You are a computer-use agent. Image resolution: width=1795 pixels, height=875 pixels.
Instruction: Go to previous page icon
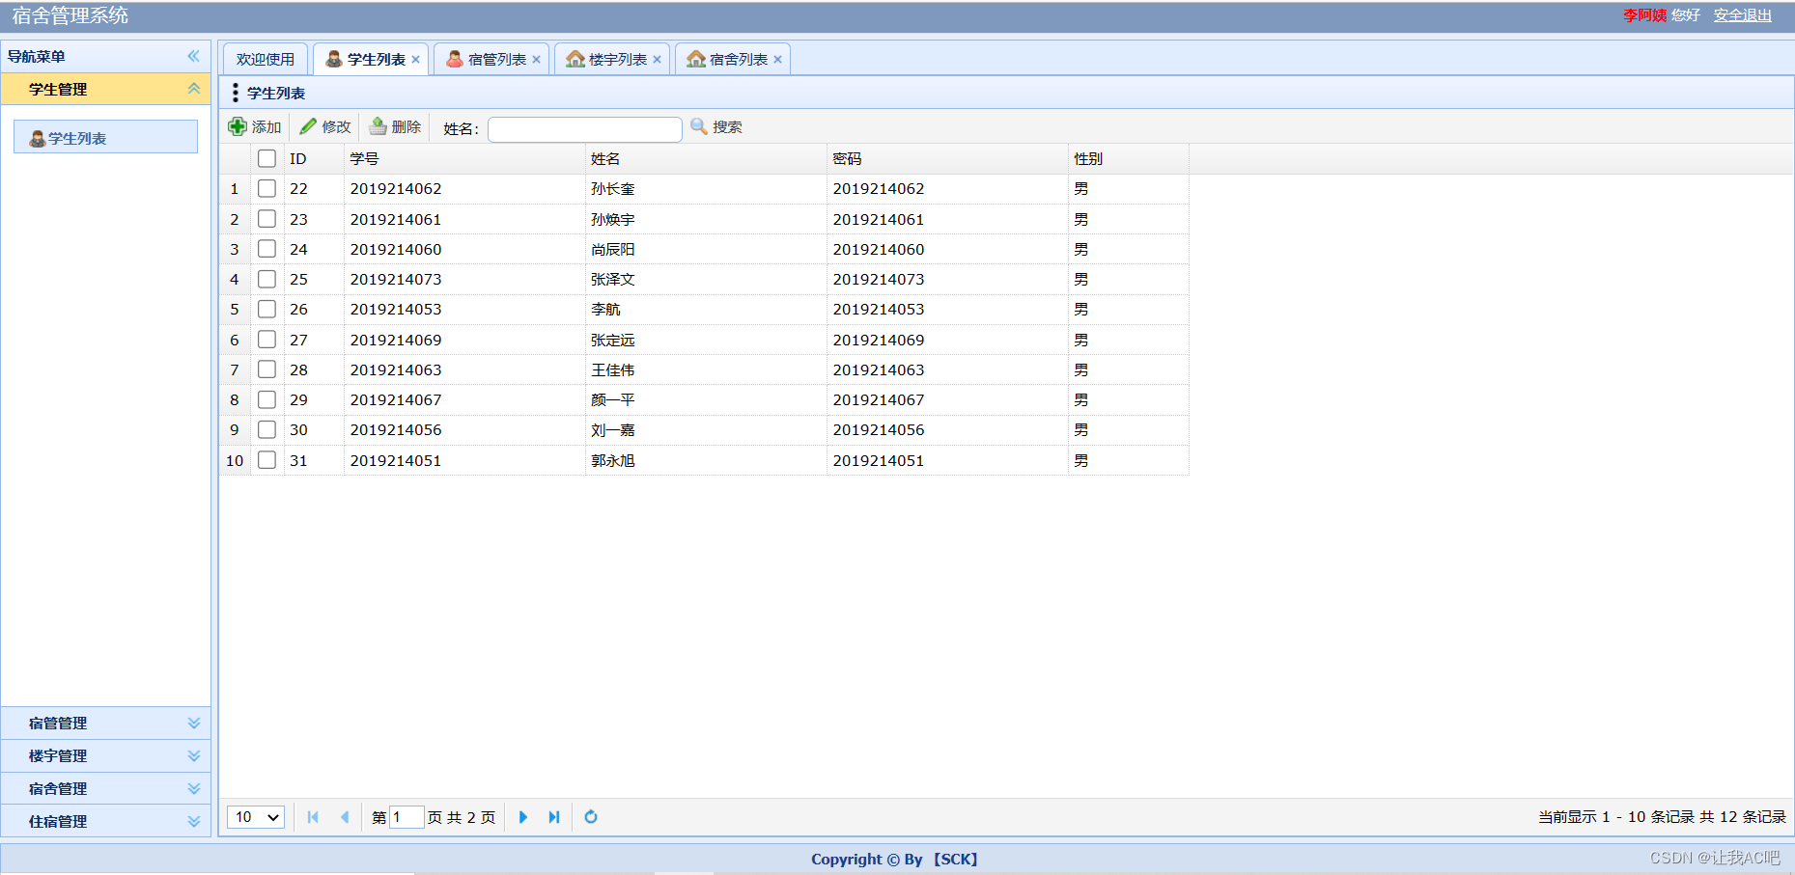tap(345, 817)
